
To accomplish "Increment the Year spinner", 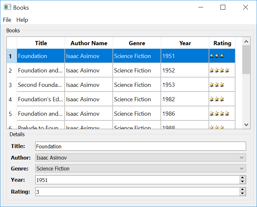I will click(243, 178).
